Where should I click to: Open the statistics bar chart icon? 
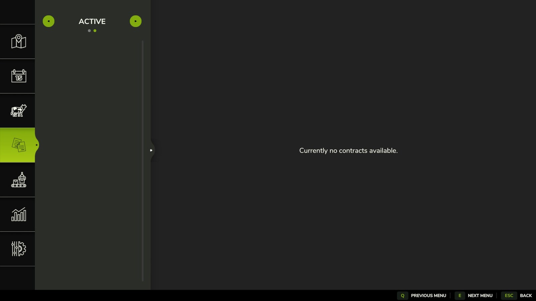(18, 214)
